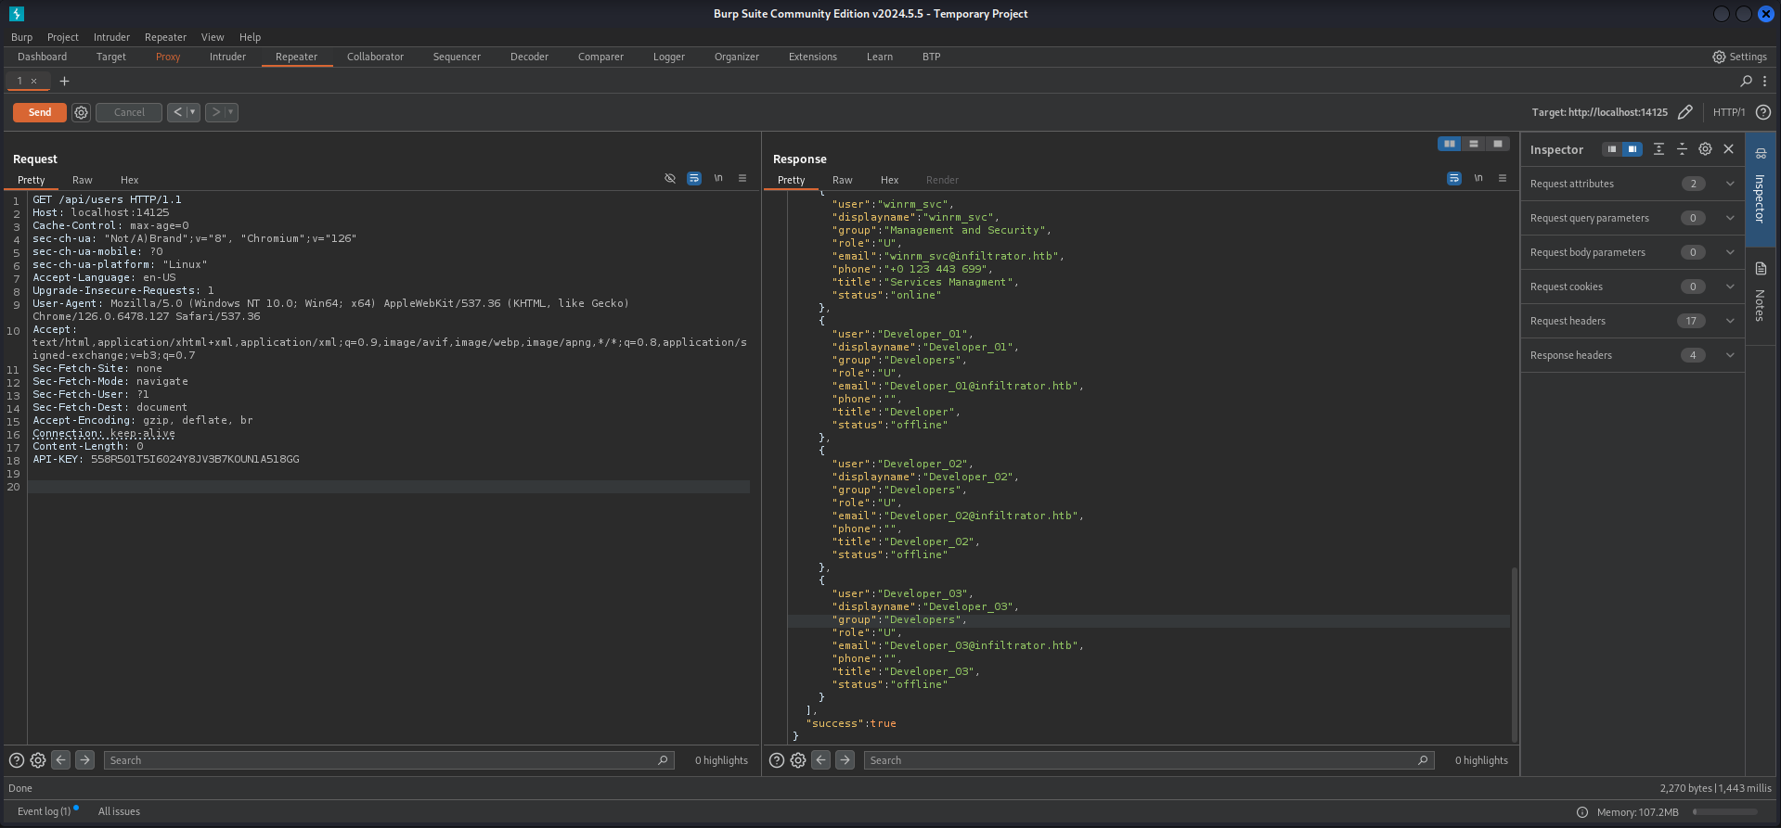The image size is (1781, 828).
Task: Click the Repeater tab search magnifier icon
Action: (x=1746, y=82)
